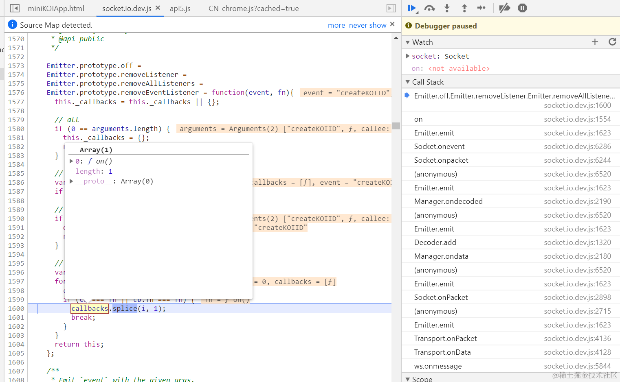
Task: Select Manager.ondecoded stack frame
Action: (x=511, y=201)
